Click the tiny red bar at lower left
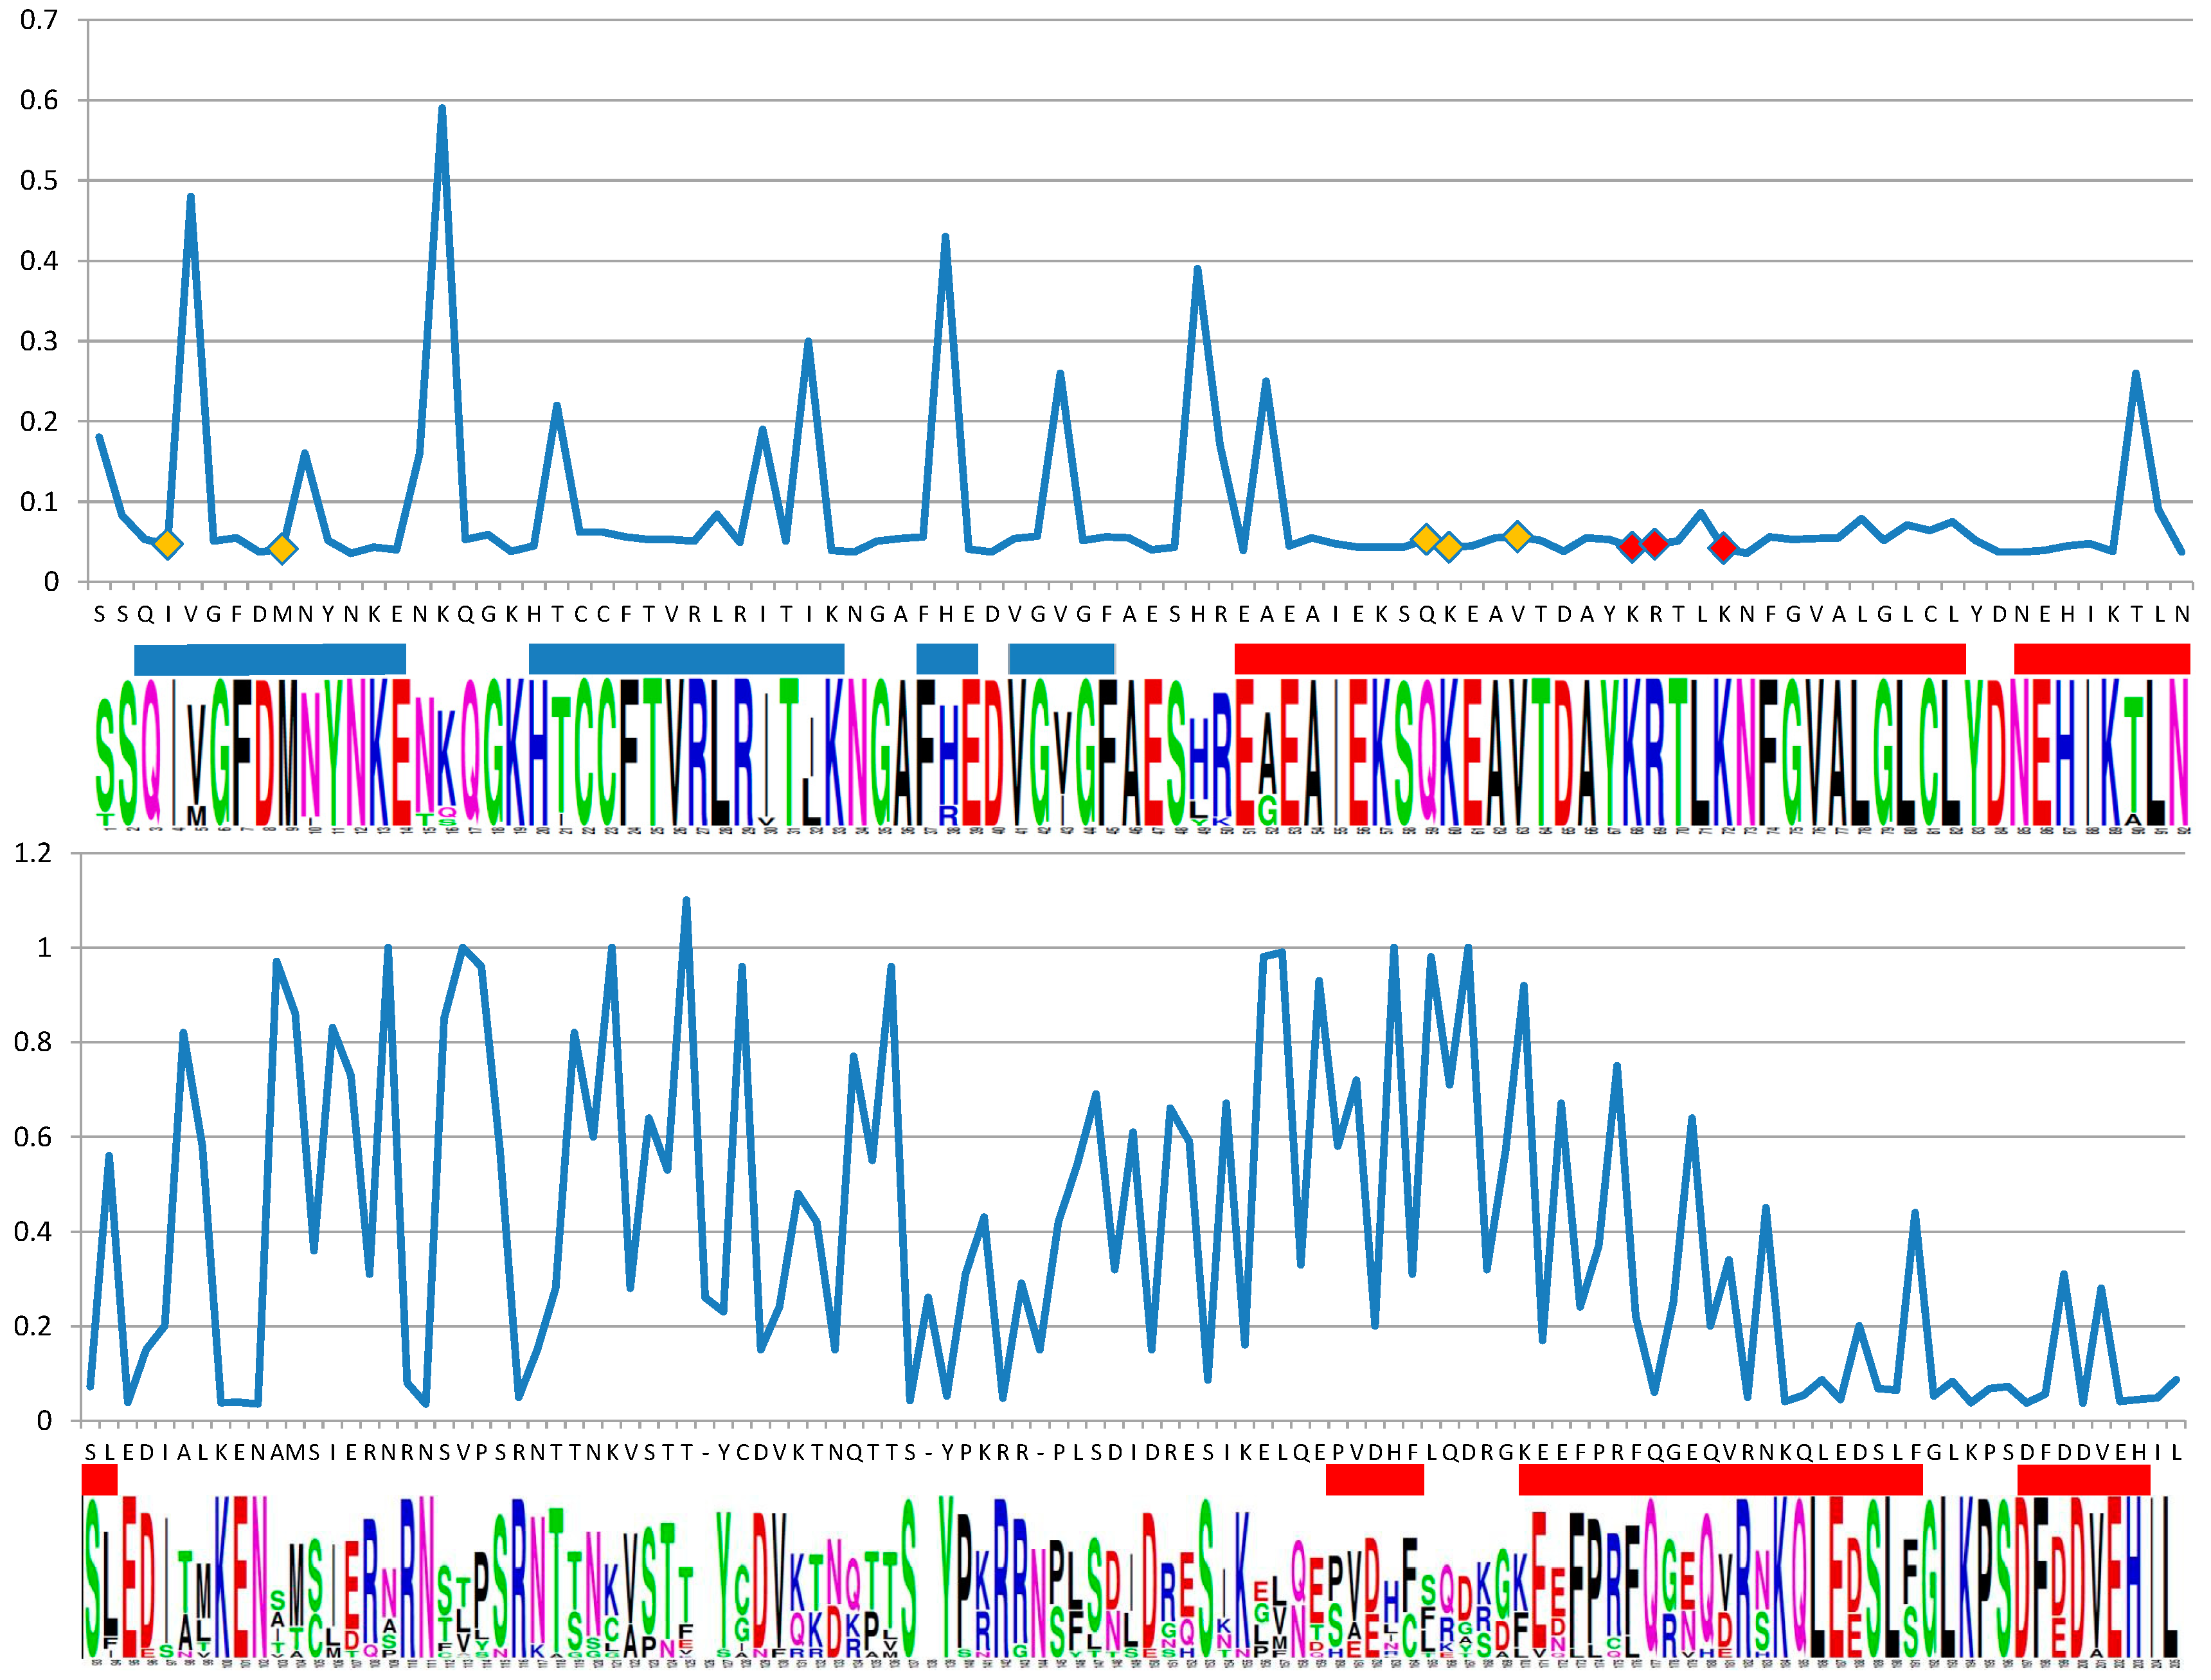This screenshot has width=2211, height=1680. click(x=100, y=1479)
